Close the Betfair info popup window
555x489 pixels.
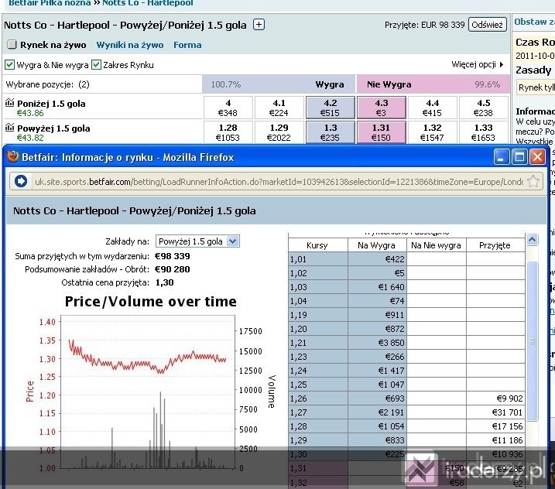click(537, 157)
